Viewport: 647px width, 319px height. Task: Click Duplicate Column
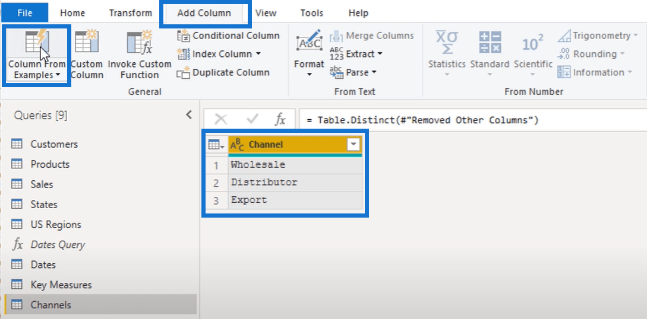pos(223,73)
